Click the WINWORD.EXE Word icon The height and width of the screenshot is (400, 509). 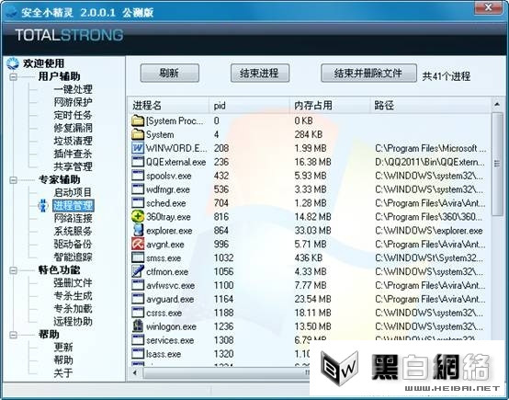pos(138,148)
